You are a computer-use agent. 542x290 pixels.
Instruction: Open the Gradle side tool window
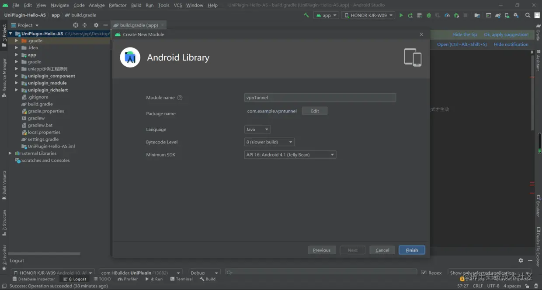tap(538, 33)
